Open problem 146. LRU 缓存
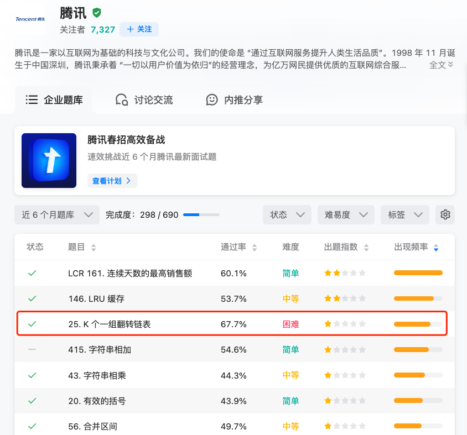Screen dimensions: 467x435 96,298
